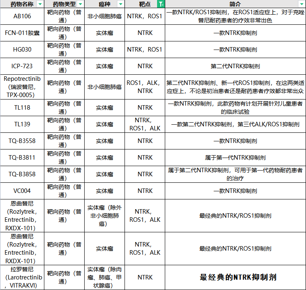Click the 简介 header cell text

point(235,4)
